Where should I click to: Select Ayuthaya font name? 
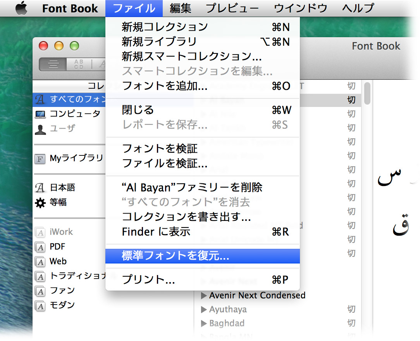[x=228, y=309]
